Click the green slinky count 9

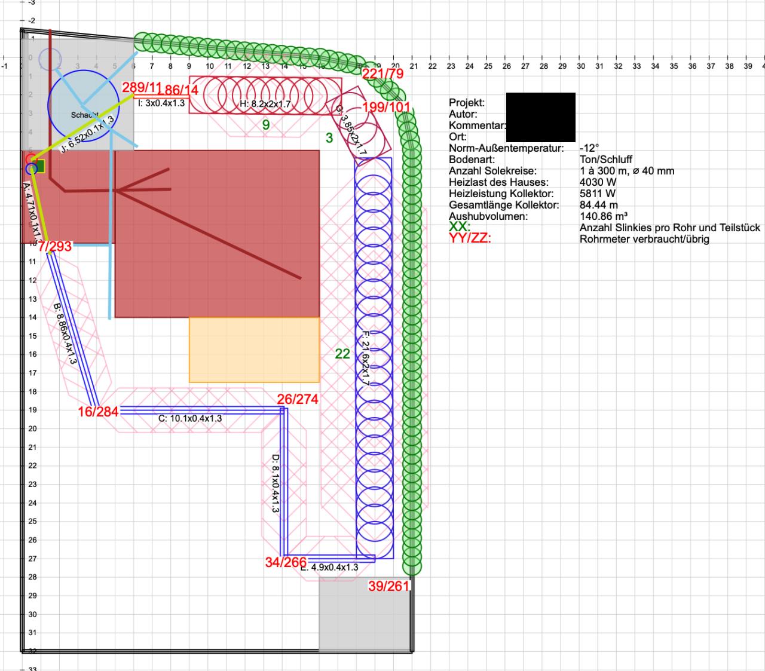click(x=266, y=125)
